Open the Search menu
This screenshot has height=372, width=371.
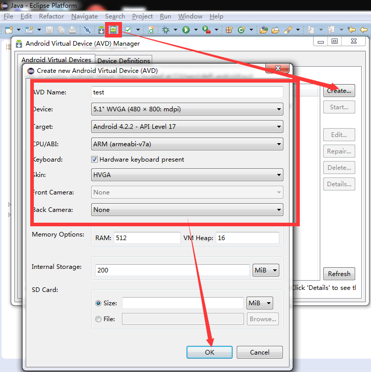coord(115,16)
